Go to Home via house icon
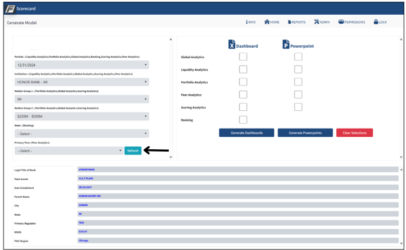Screen dimensions: 406x250 click(267, 22)
